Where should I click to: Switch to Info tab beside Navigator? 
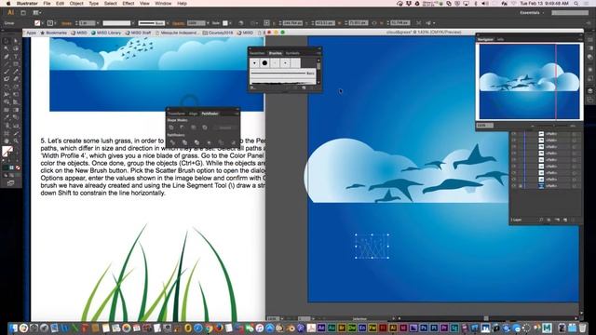tap(500, 39)
